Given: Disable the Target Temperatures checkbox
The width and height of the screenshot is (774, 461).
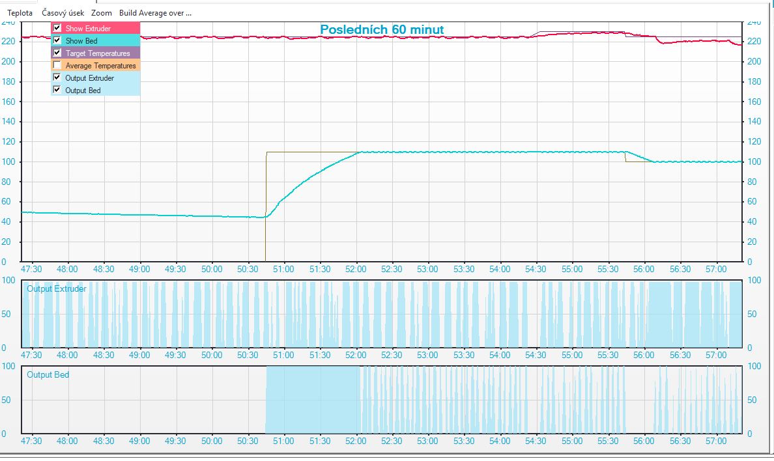Looking at the screenshot, I should click(57, 53).
